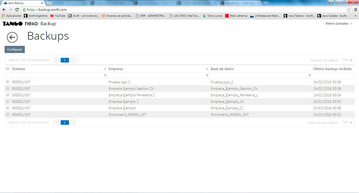Click the Prueba_typs_2 database cell
Viewport: 359px width, 193px height.
pyautogui.click(x=222, y=82)
